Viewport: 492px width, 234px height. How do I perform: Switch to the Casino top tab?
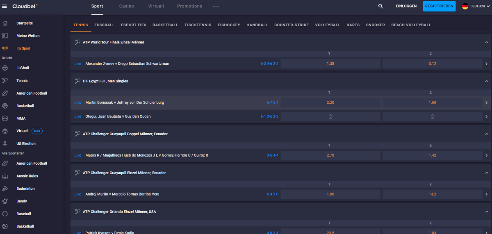pos(127,6)
